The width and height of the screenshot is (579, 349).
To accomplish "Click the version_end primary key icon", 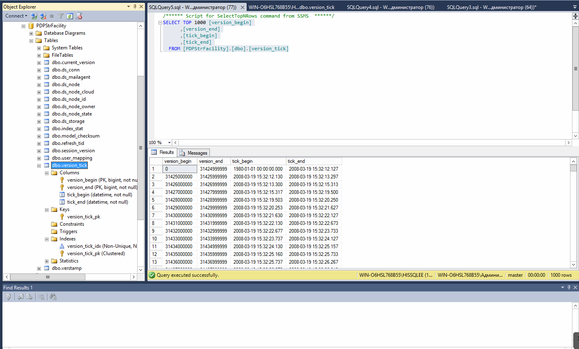I will (x=62, y=187).
